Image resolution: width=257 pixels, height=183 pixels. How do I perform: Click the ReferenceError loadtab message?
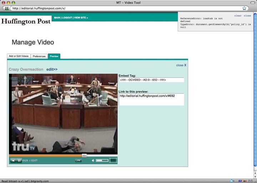(201, 20)
